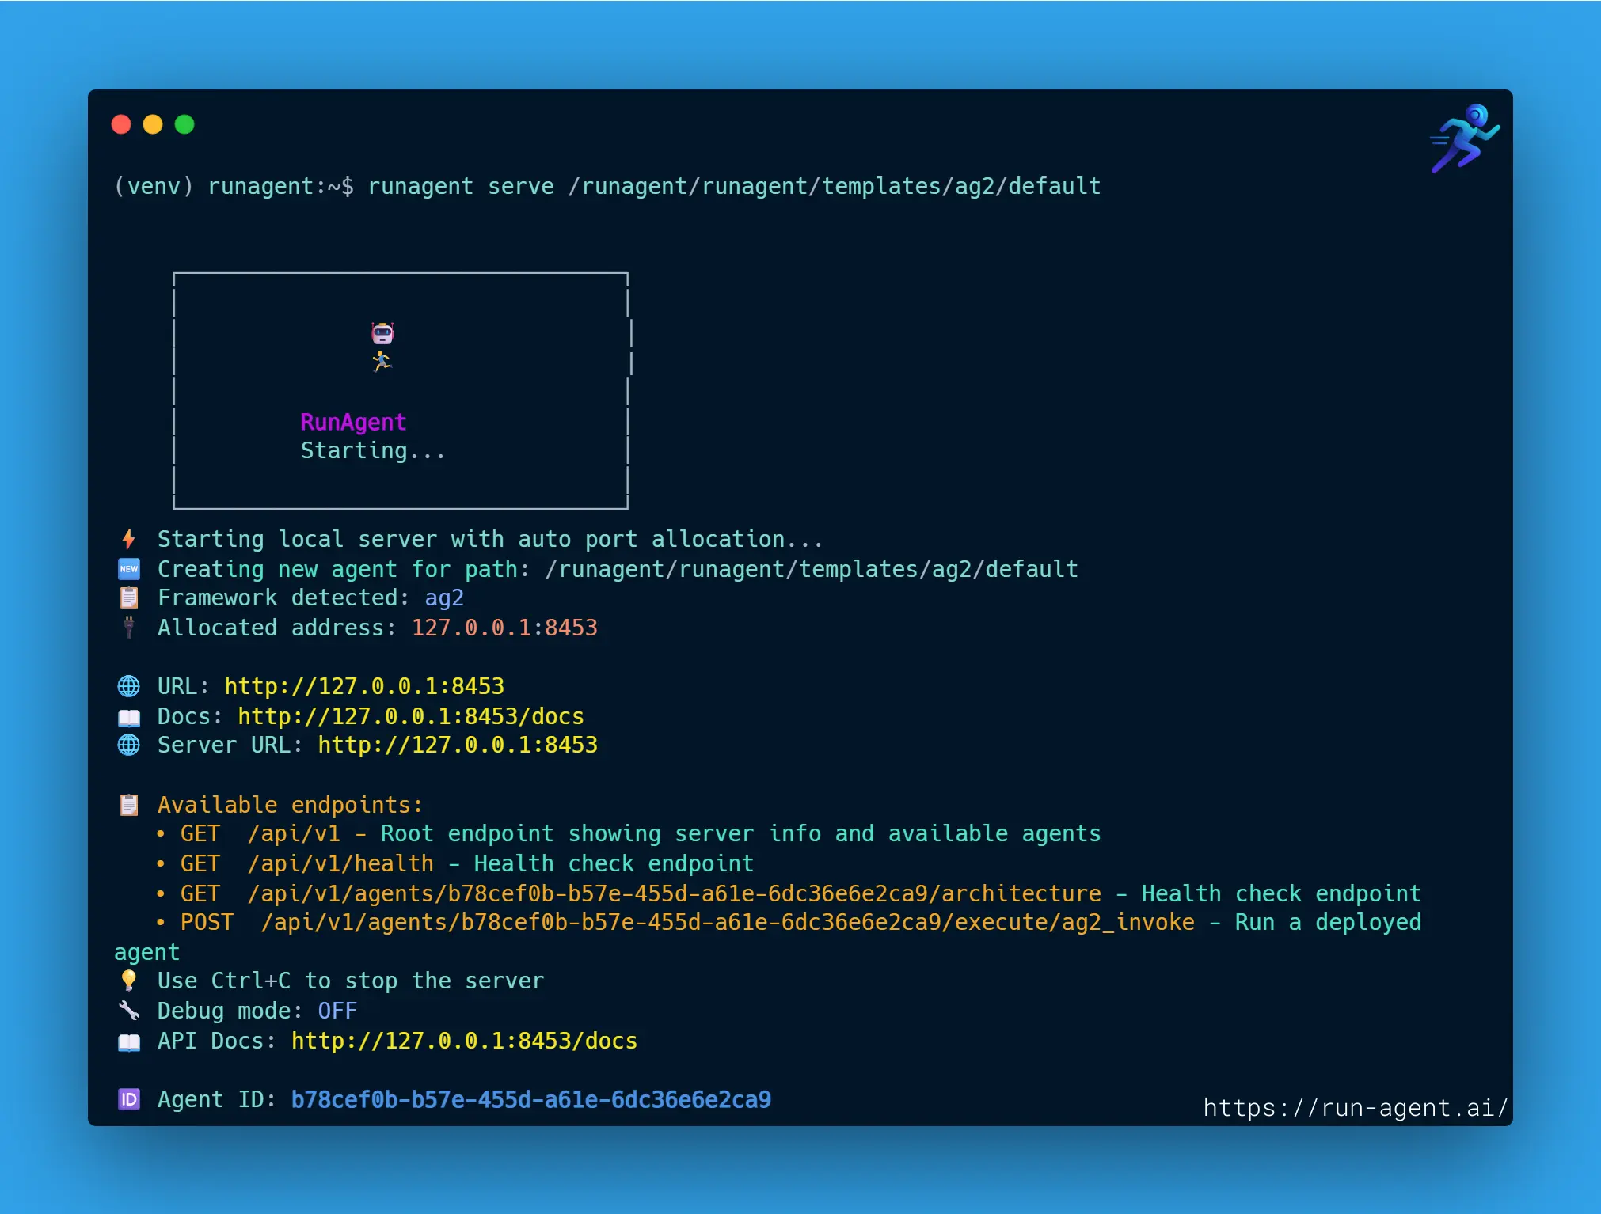Click the https://run-agent.ai/ link
Image resolution: width=1601 pixels, height=1214 pixels.
tap(1355, 1107)
